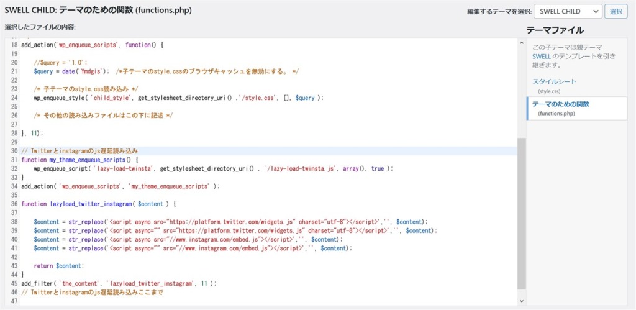Click the SWELL CHILD functions.php page heading
The image size is (636, 310).
(x=98, y=10)
